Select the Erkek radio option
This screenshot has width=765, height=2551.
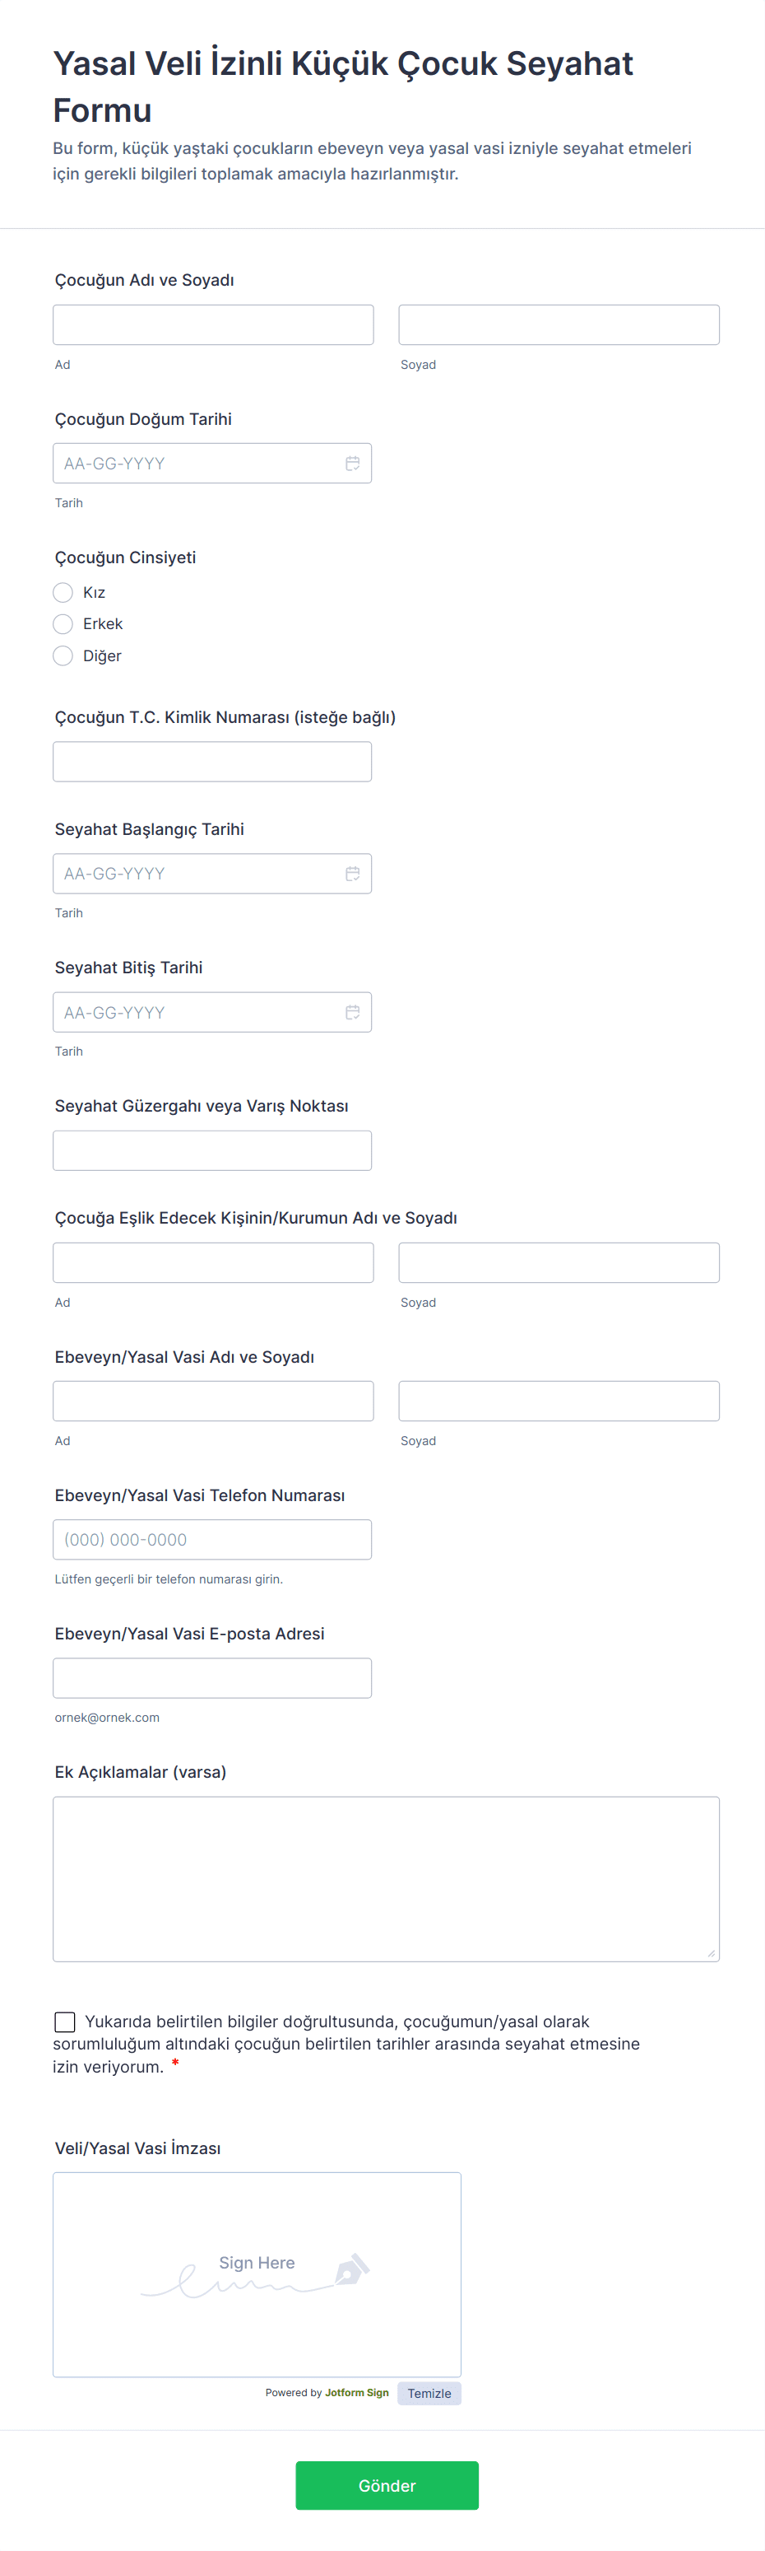63,624
